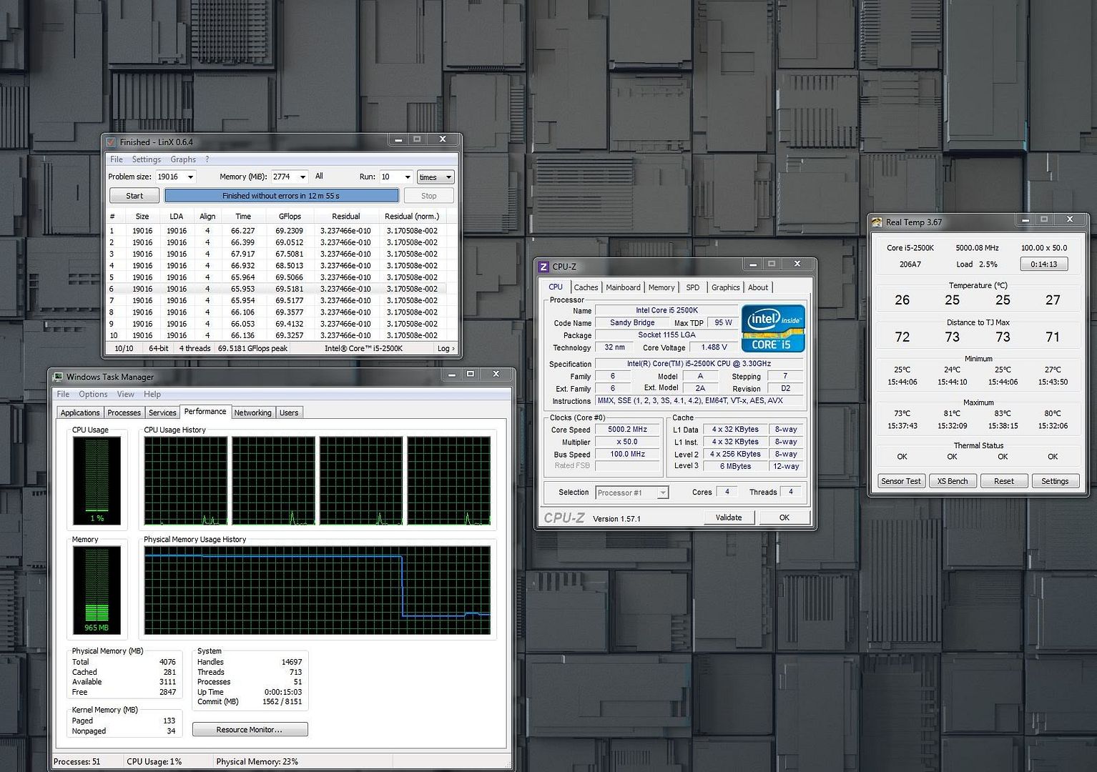This screenshot has width=1097, height=772.
Task: Open the ? help menu in LinX
Action: pyautogui.click(x=207, y=159)
